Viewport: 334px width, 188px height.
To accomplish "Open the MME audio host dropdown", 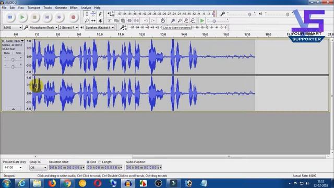I will point(13,28).
